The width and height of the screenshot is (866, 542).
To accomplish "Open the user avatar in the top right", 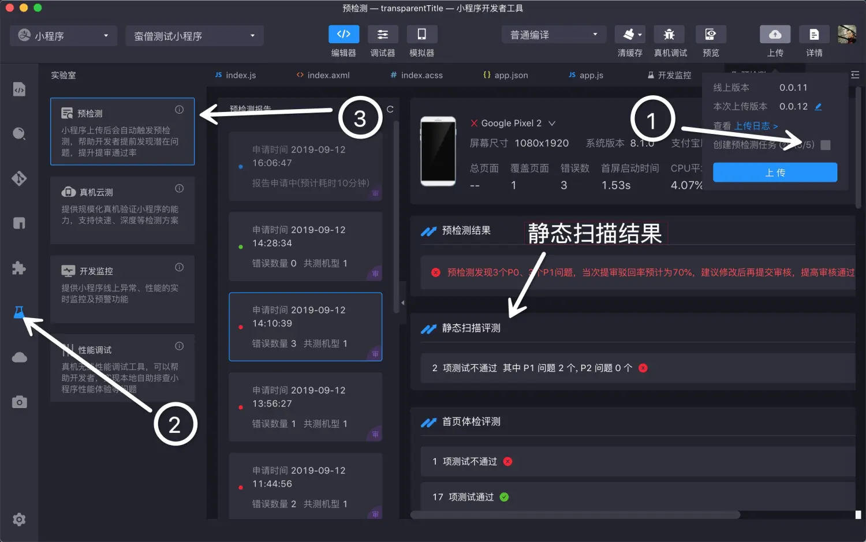I will (x=847, y=34).
